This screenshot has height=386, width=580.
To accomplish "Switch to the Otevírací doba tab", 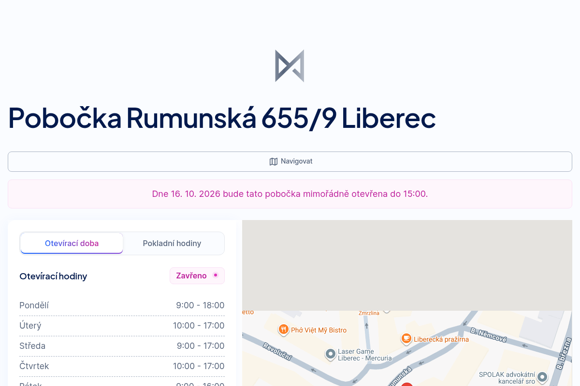I will pos(72,243).
